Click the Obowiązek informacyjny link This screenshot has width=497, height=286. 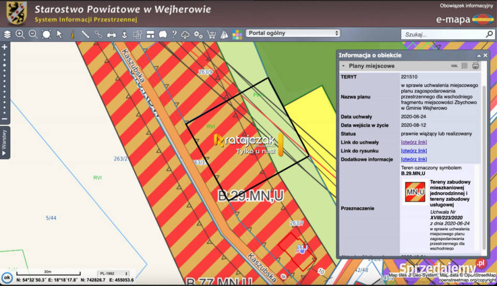pos(466,6)
